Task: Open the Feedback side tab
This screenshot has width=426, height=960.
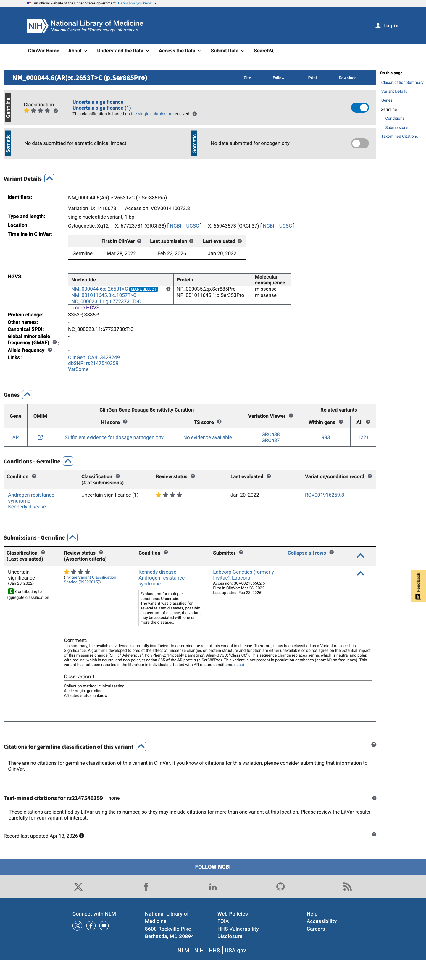Action: point(418,586)
